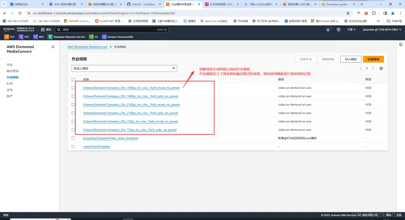The width and height of the screenshot is (405, 220).
Task: Open the Chrome profile avatar
Action: pyautogui.click(x=393, y=13)
